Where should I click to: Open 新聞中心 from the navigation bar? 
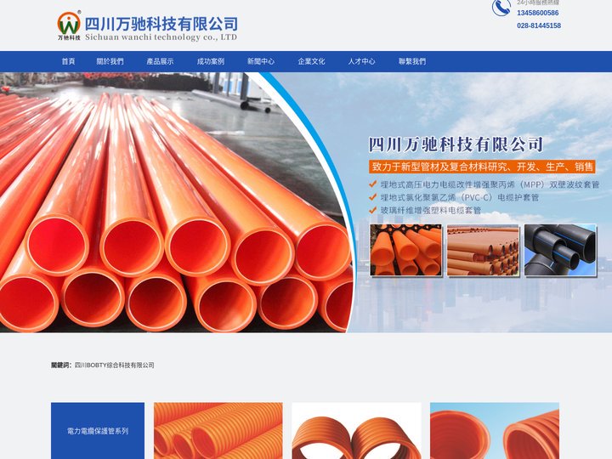[x=261, y=61]
